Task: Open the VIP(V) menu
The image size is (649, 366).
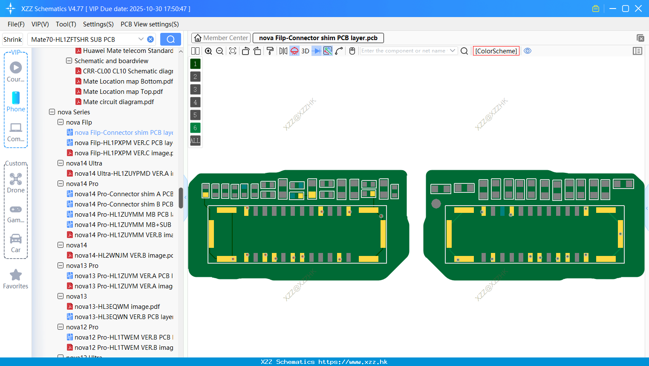Action: pyautogui.click(x=40, y=24)
